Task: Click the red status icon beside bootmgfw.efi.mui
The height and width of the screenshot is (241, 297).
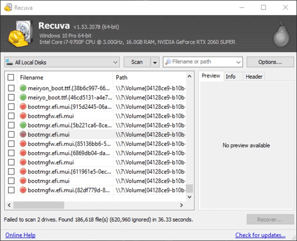Action: [x=23, y=116]
